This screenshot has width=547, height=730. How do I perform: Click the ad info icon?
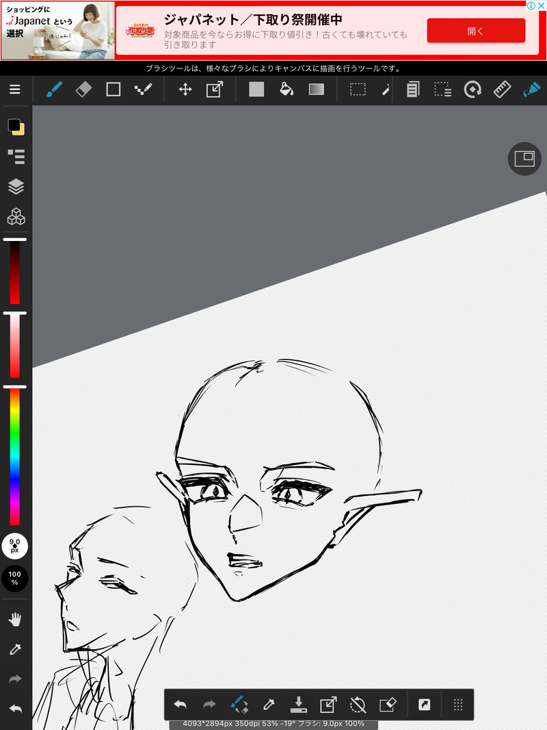[531, 5]
